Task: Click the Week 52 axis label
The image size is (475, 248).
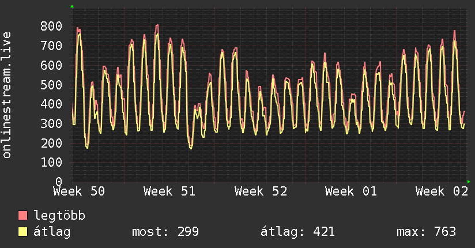Action: click(x=261, y=191)
